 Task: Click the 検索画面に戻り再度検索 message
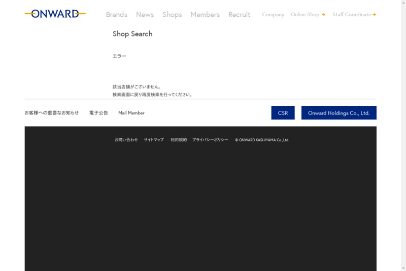[152, 95]
